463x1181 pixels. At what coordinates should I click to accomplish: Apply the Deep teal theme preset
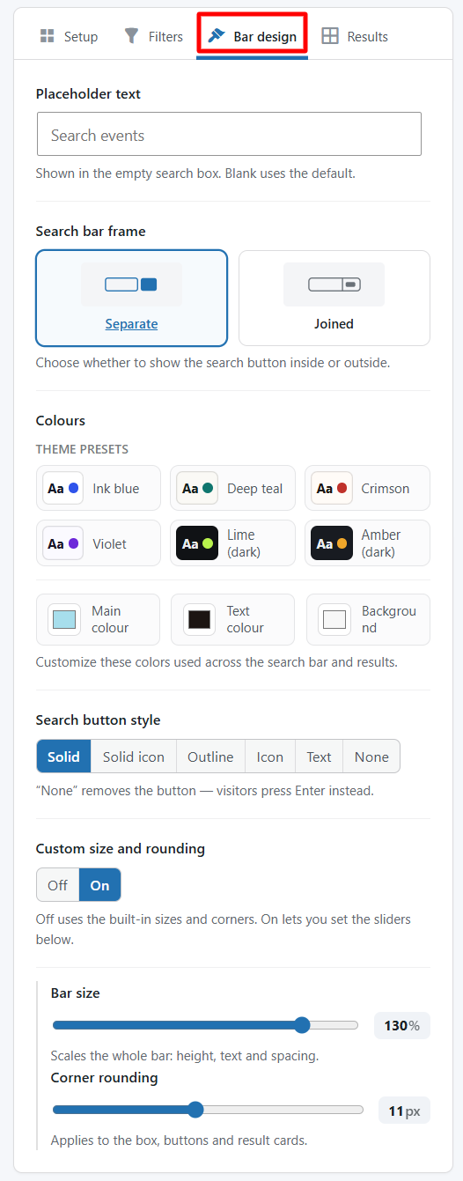[x=232, y=488]
